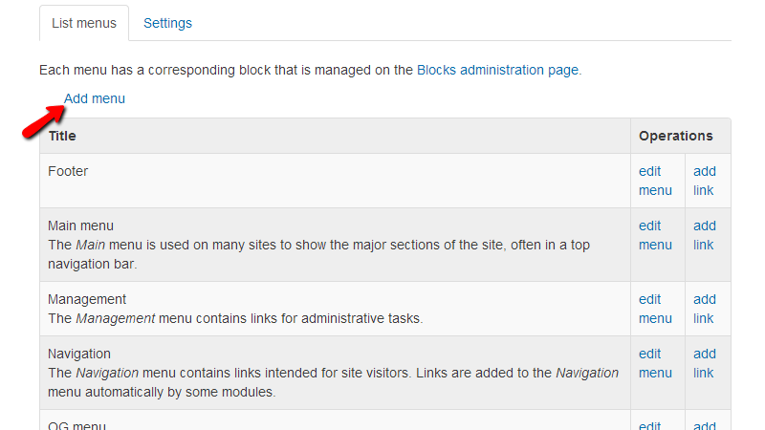
Task: Click edit for the OG menu row
Action: 650,426
